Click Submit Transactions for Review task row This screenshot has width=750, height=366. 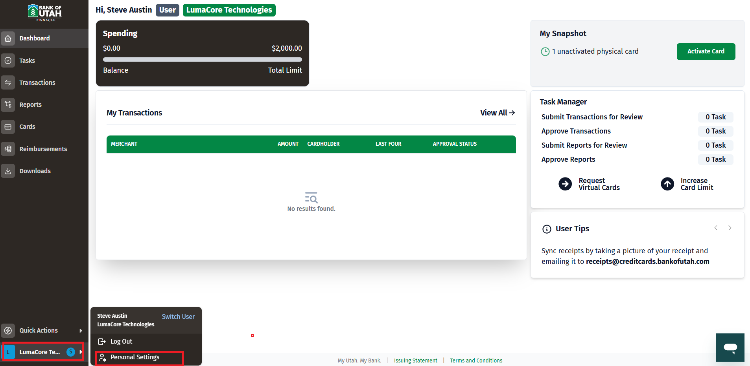637,117
